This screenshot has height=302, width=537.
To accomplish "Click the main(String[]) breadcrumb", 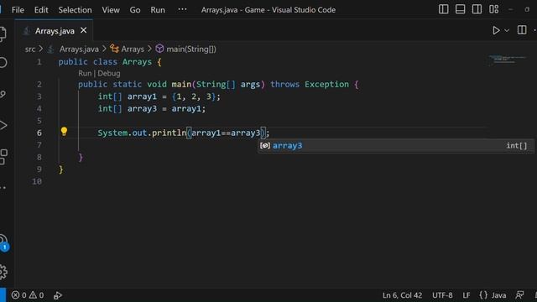I will (x=191, y=49).
